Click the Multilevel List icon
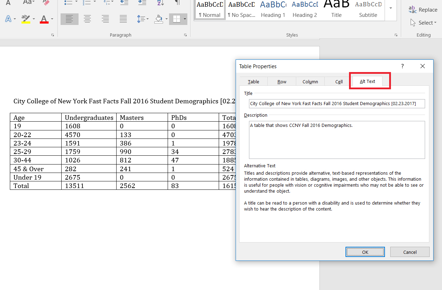 107,2
